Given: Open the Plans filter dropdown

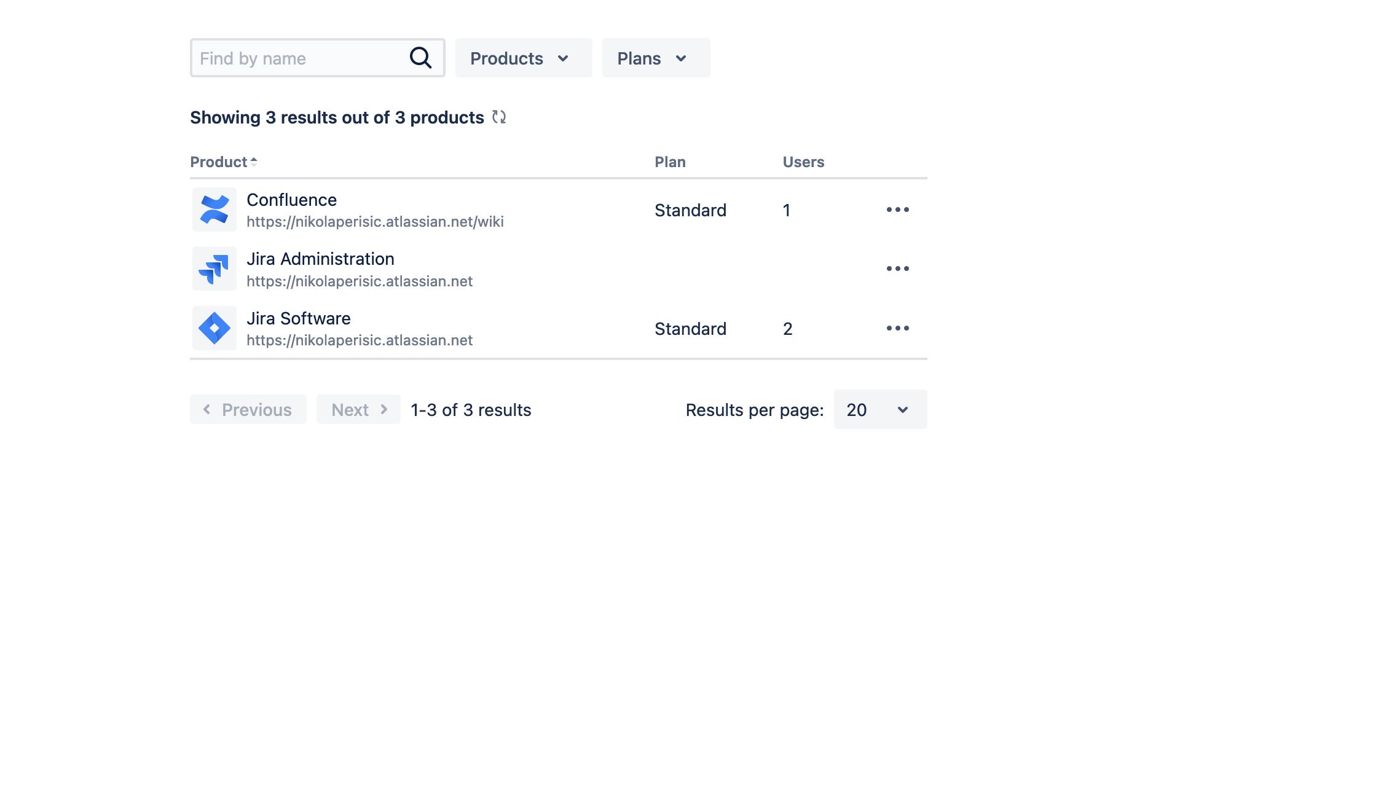Looking at the screenshot, I should [655, 58].
